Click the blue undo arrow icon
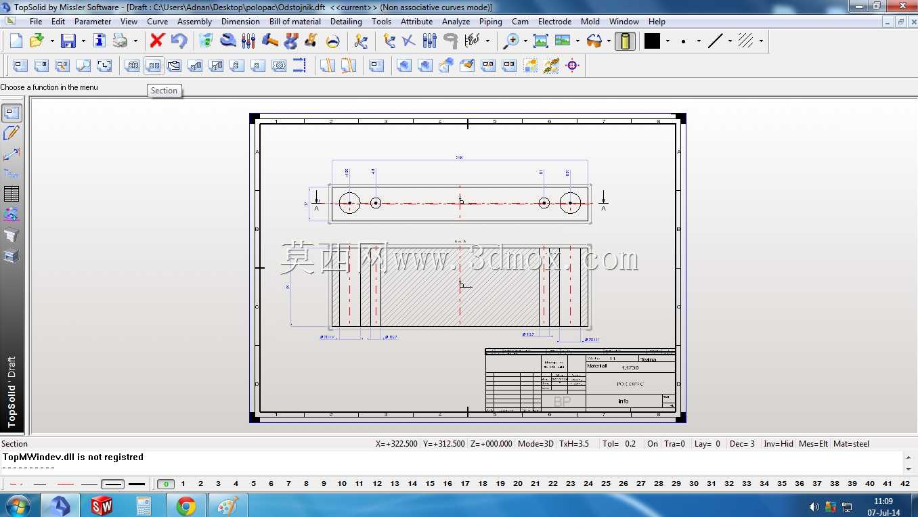The image size is (918, 517). [179, 41]
